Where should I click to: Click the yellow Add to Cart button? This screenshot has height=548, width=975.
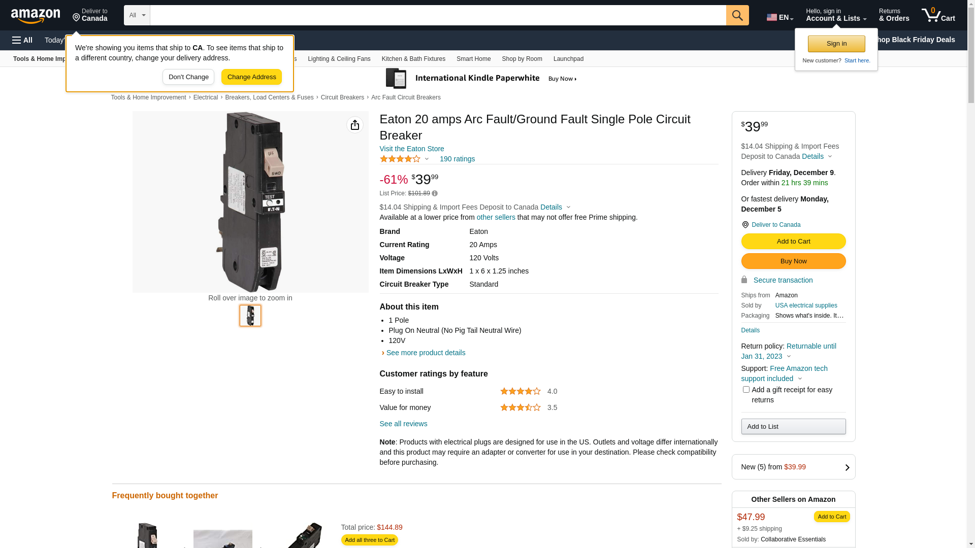tap(793, 242)
